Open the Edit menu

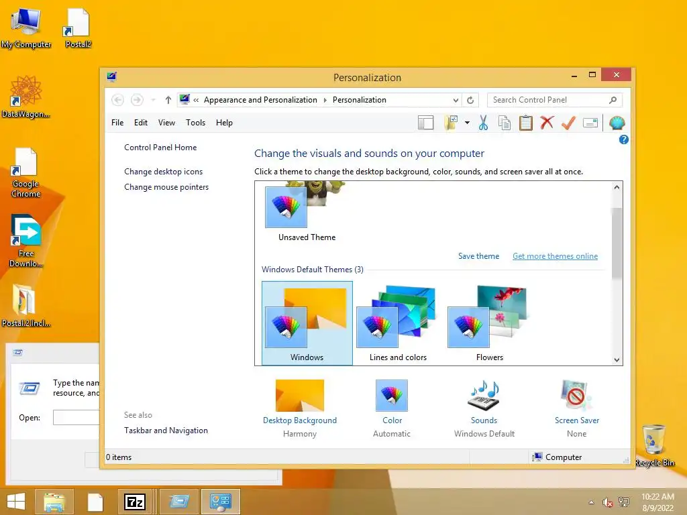point(141,123)
